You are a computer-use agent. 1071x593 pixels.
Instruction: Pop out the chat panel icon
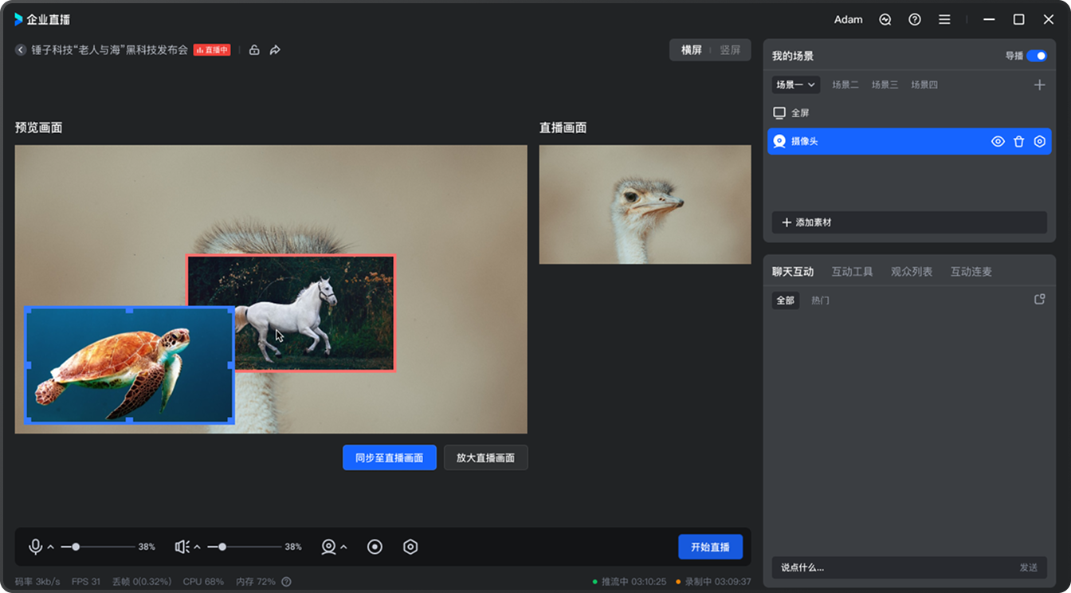coord(1039,300)
